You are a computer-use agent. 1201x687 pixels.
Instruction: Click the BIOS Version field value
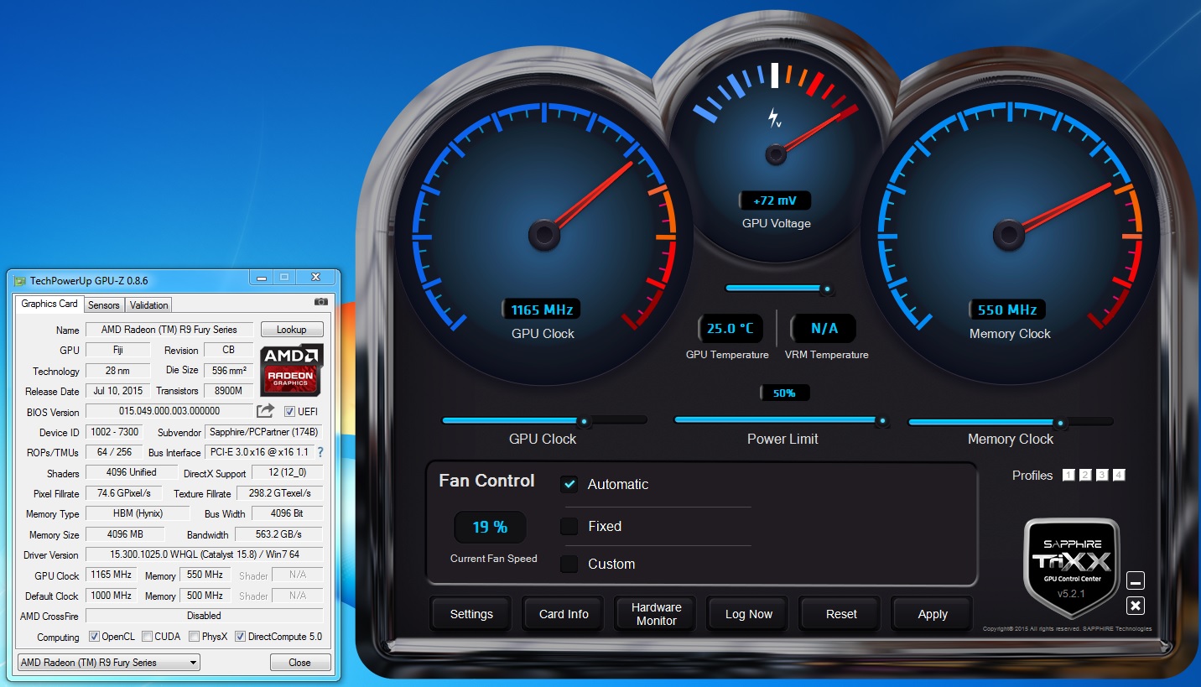click(x=169, y=411)
